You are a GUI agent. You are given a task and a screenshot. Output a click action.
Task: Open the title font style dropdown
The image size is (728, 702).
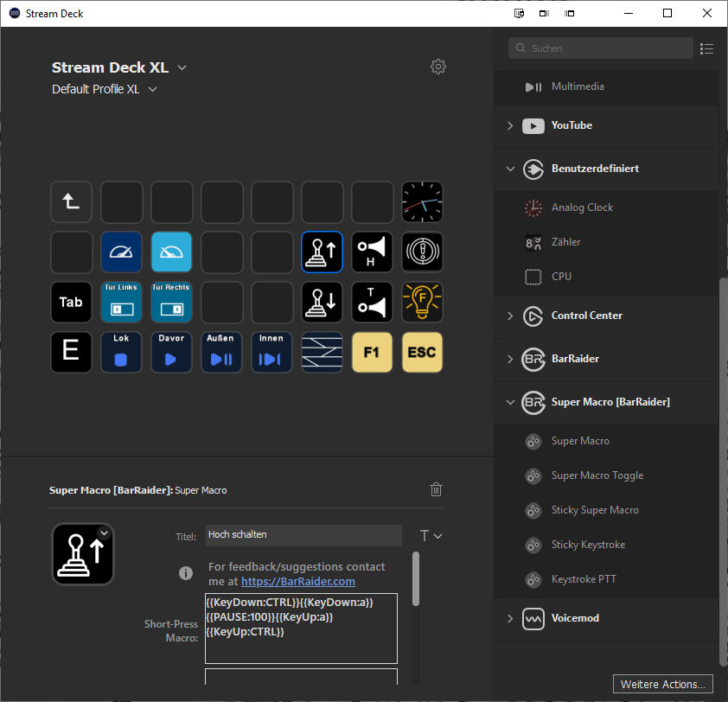click(x=431, y=536)
